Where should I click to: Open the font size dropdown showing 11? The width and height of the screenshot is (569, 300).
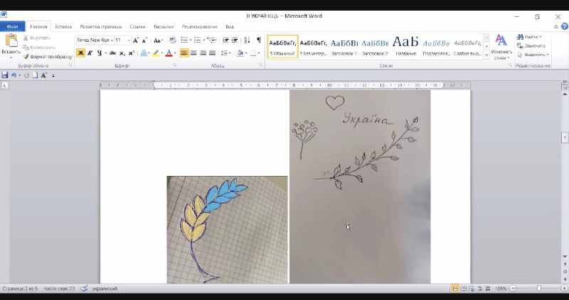(129, 40)
